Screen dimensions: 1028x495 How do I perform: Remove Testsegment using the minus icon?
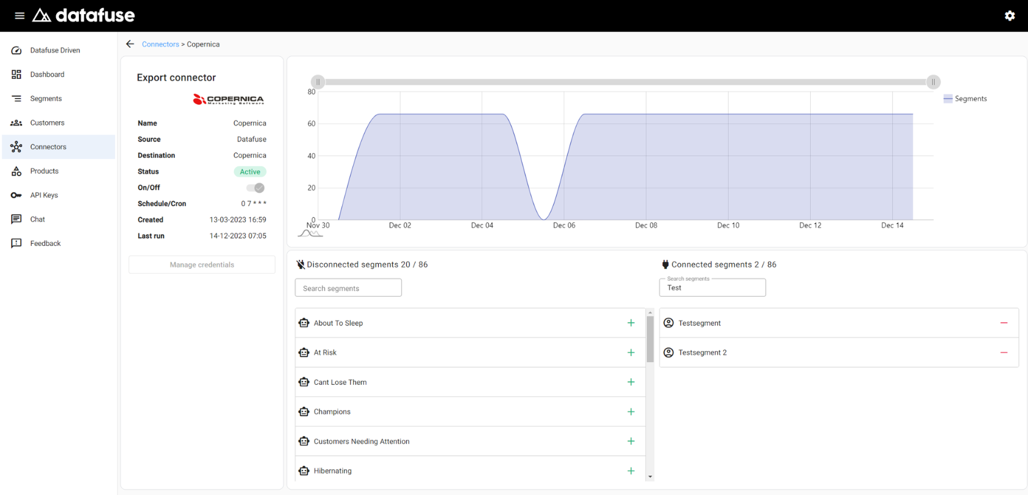click(1004, 323)
